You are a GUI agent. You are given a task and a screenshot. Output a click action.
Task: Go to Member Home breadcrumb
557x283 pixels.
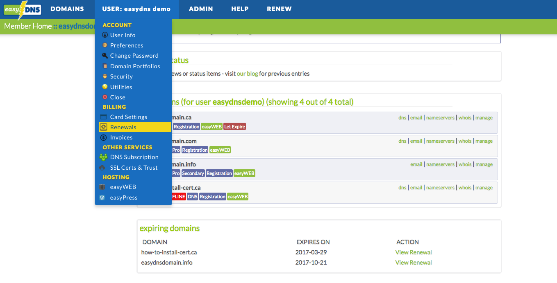(x=28, y=26)
